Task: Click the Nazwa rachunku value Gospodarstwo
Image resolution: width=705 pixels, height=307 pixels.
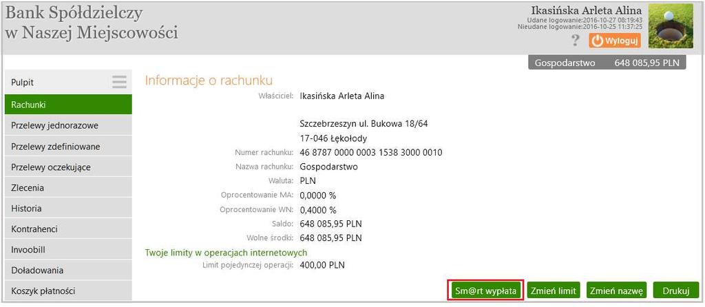Action: point(328,167)
